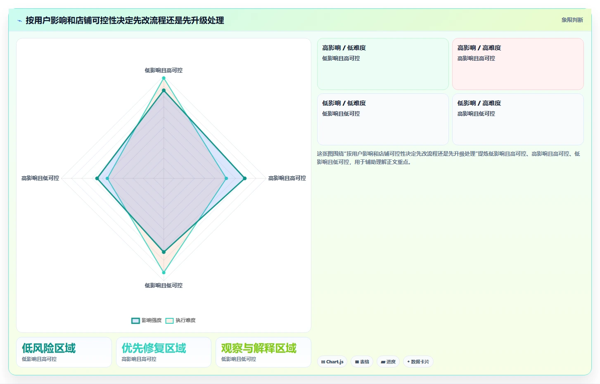The height and width of the screenshot is (384, 600).
Task: Open the pink 高影响 / 高难度 quadrant card
Action: point(518,64)
